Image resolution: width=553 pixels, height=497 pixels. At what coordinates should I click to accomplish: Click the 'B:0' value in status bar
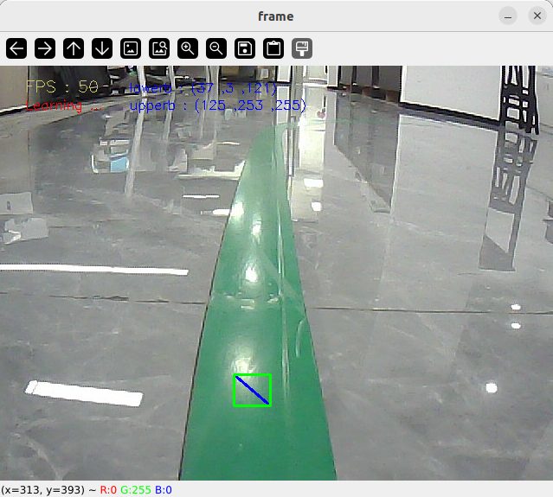click(164, 490)
